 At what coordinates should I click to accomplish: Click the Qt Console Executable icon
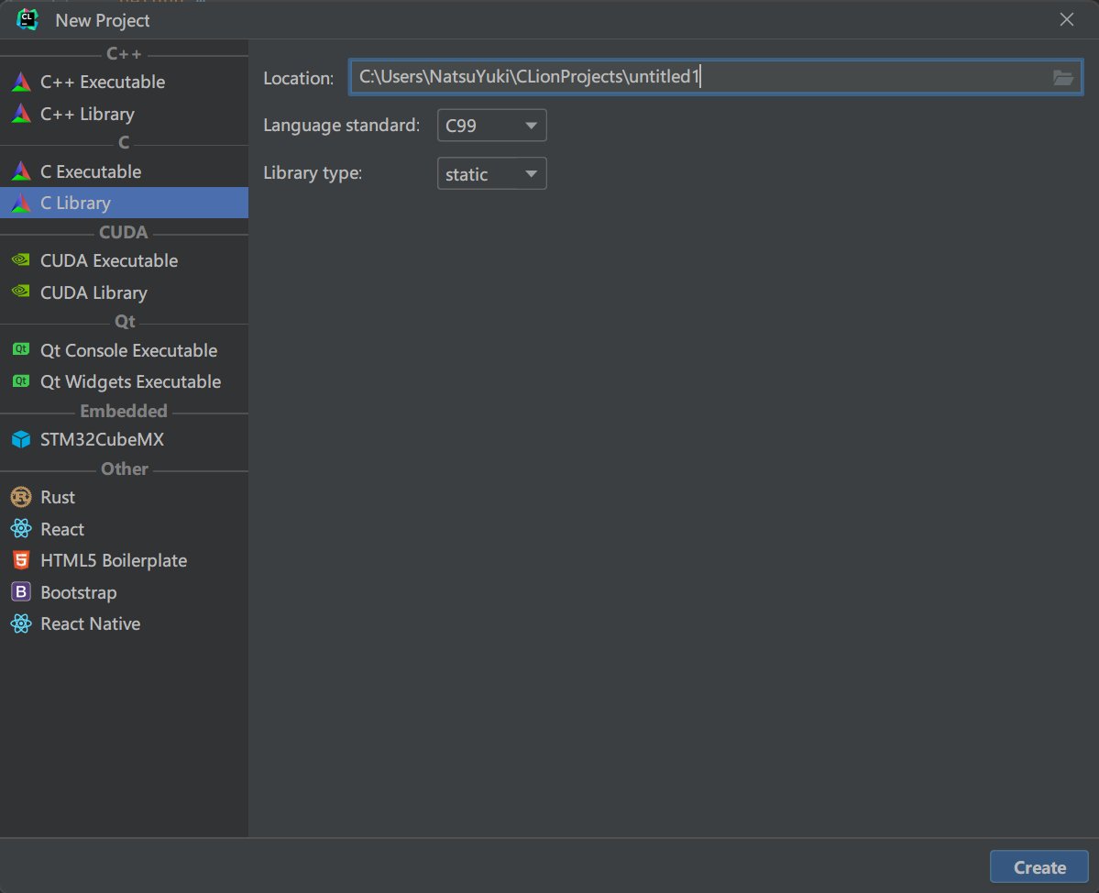(20, 350)
